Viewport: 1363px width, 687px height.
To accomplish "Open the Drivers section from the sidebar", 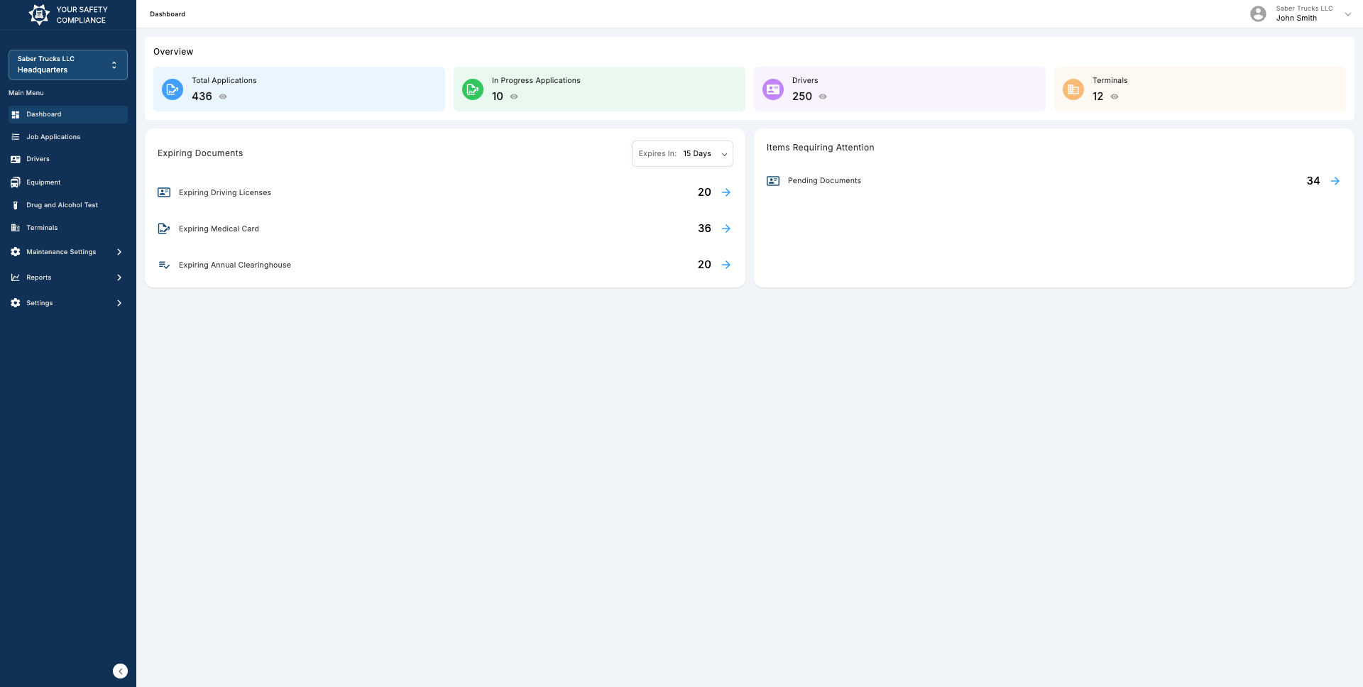I will tap(38, 159).
